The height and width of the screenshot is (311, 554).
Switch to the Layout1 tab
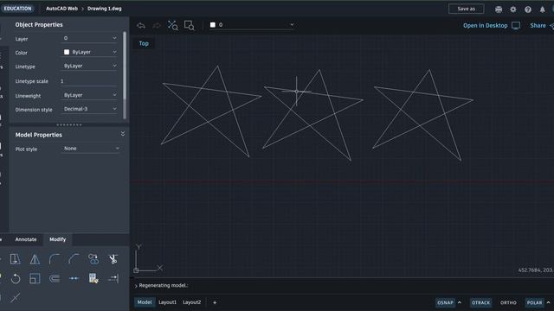(167, 302)
